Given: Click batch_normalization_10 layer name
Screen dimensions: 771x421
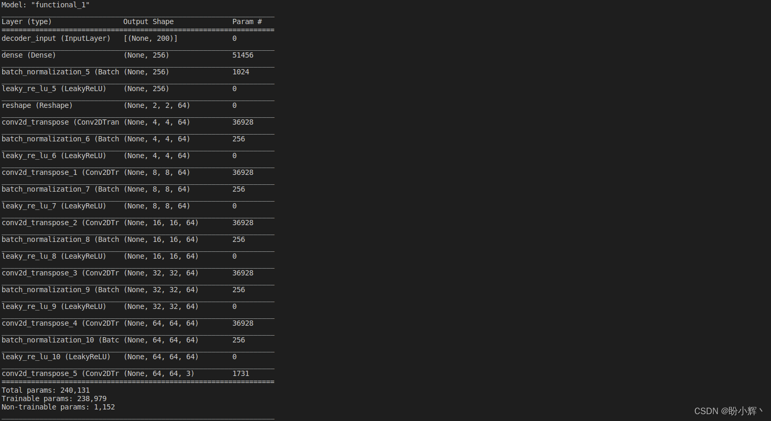Looking at the screenshot, I should (60, 340).
